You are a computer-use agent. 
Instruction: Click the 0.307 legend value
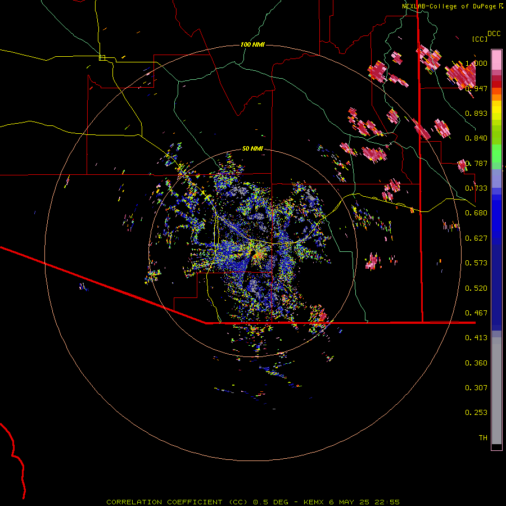click(476, 387)
